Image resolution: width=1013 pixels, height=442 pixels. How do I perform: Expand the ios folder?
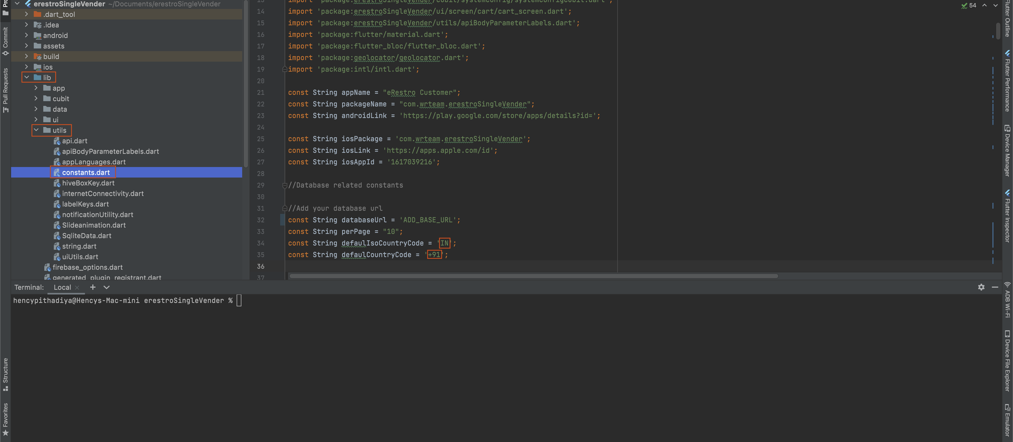[26, 67]
